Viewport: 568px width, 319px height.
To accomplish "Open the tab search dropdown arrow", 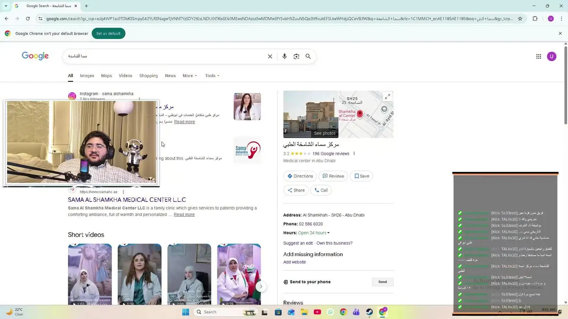I will tap(6, 6).
